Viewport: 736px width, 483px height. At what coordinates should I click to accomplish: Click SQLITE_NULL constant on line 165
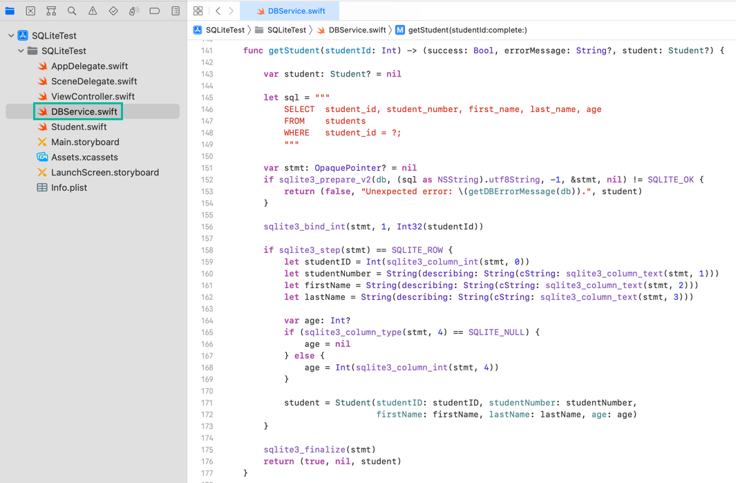tap(496, 332)
